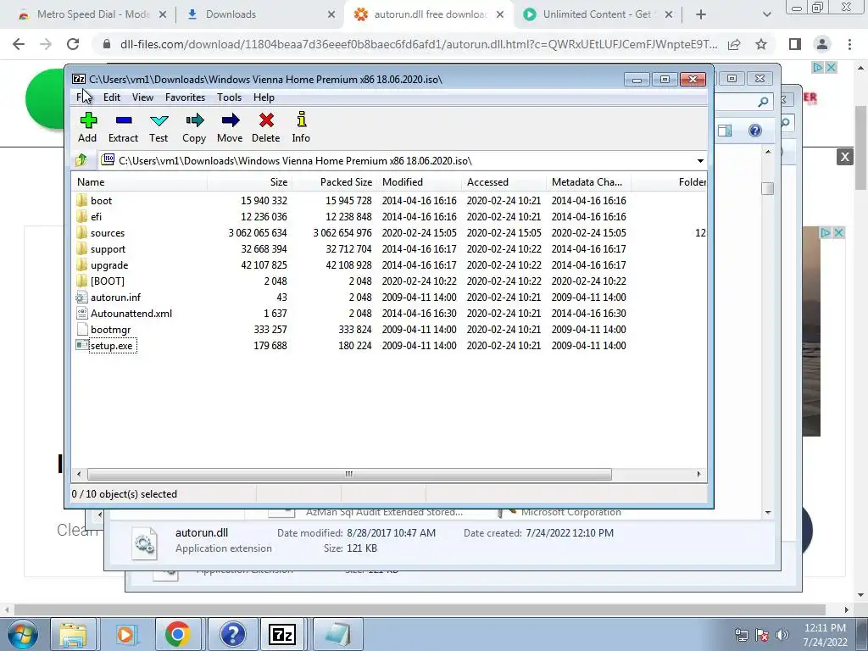This screenshot has width=868, height=651.
Task: Run the Test archive tool
Action: (159, 127)
